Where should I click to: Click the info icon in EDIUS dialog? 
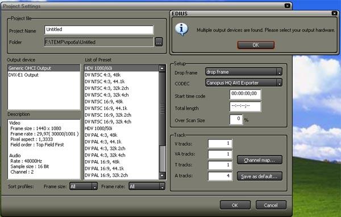tap(182, 29)
